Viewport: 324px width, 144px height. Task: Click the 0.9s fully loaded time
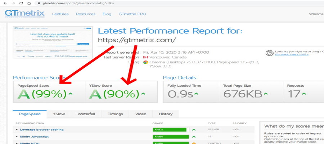point(180,94)
